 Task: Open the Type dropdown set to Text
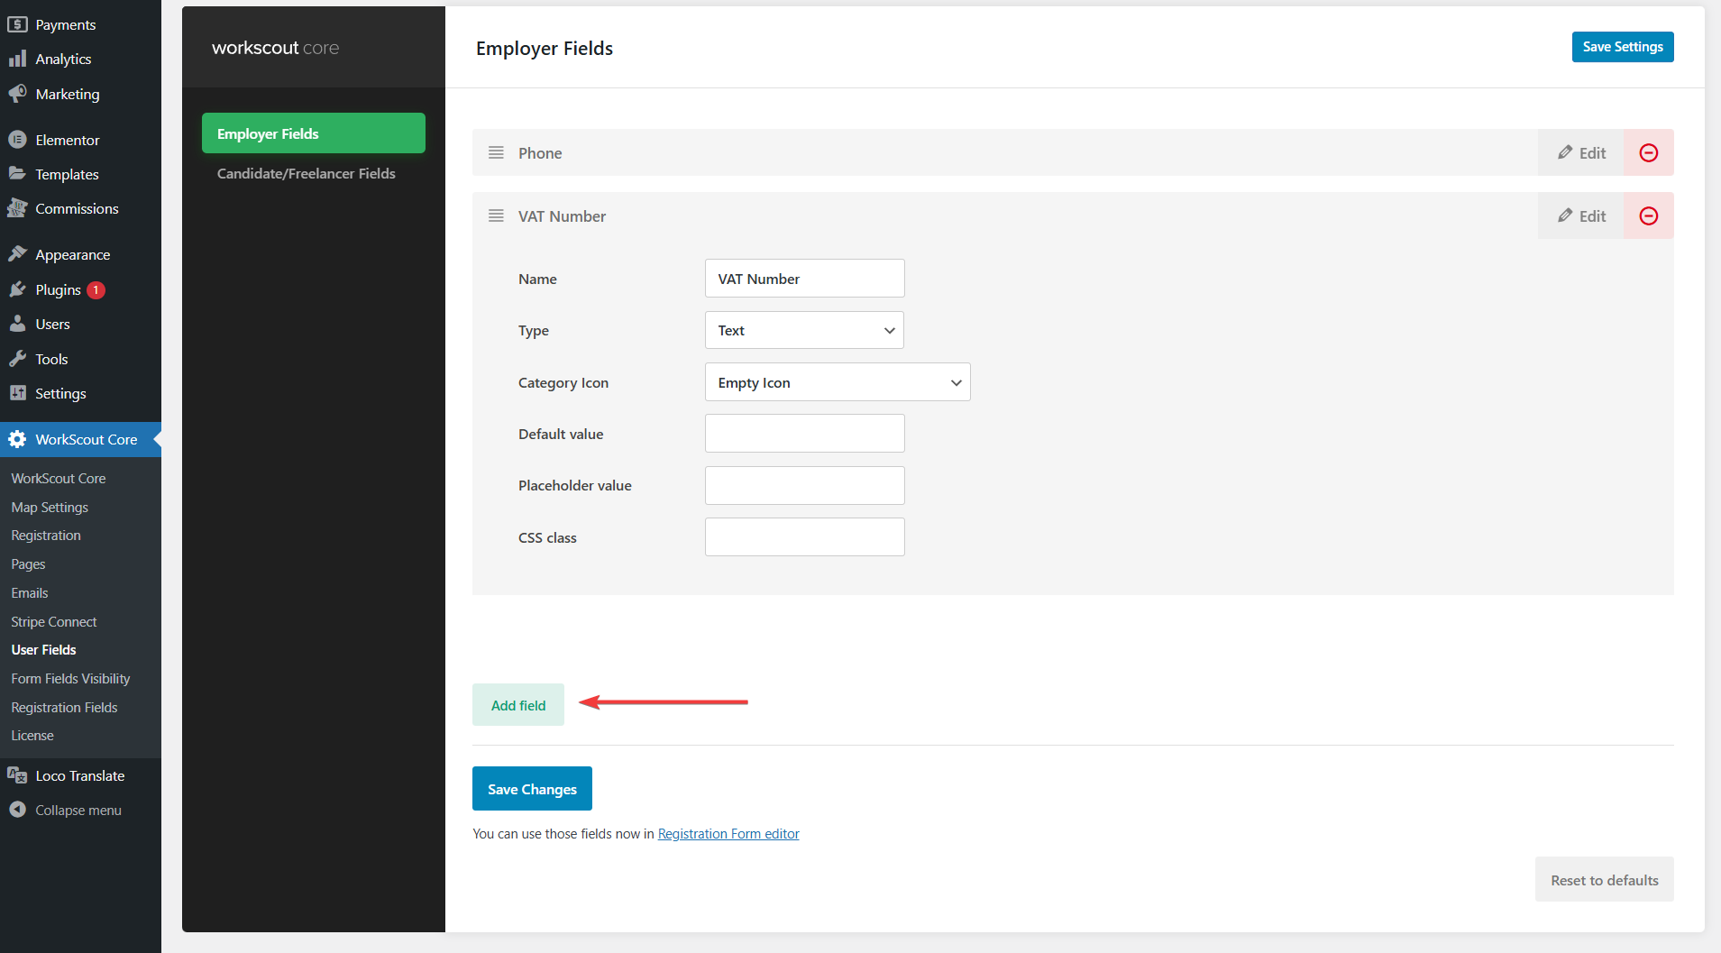pyautogui.click(x=803, y=331)
